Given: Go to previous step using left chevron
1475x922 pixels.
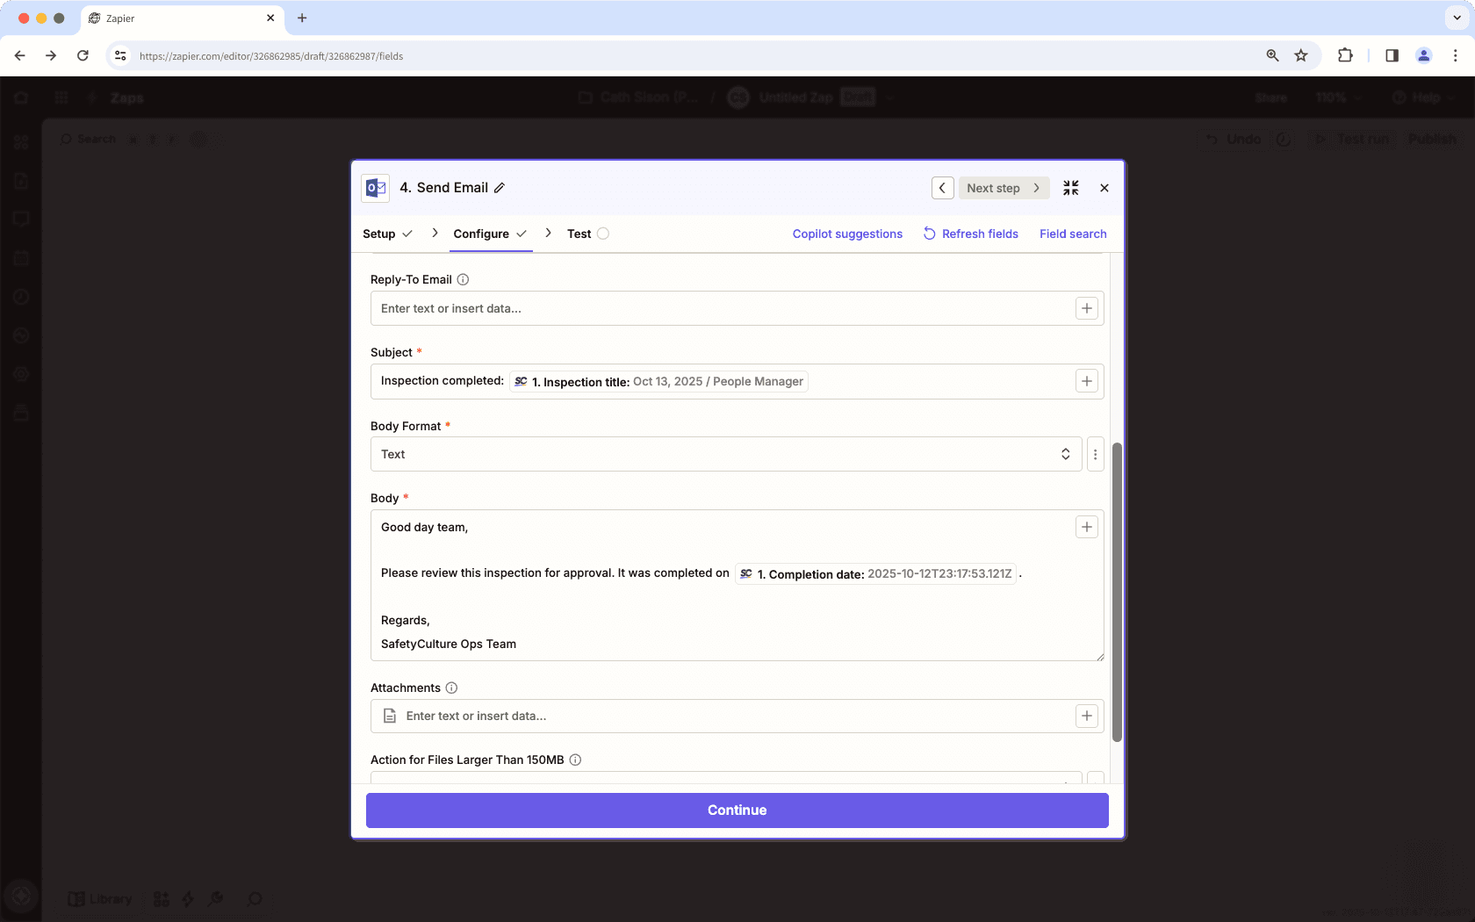Looking at the screenshot, I should click(942, 187).
